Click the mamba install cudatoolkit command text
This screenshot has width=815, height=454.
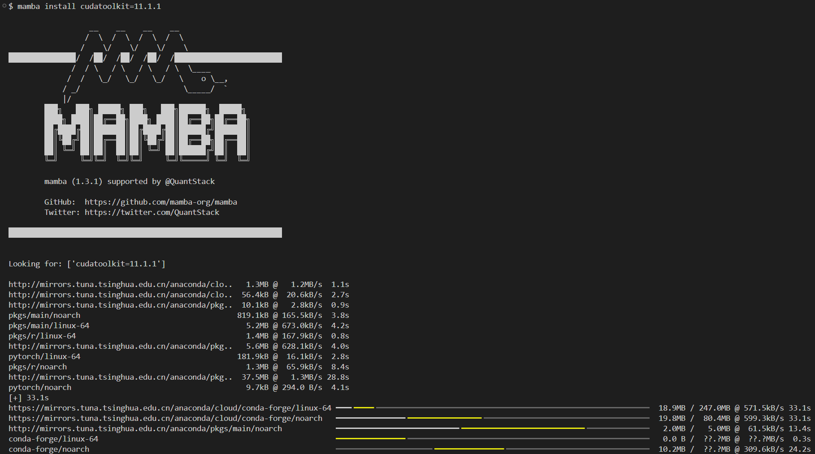coord(89,6)
